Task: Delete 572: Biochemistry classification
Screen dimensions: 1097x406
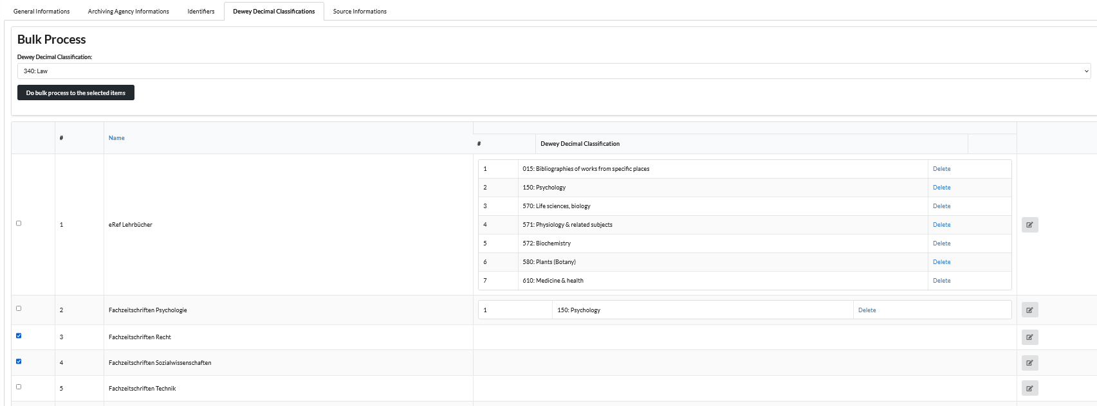Action: click(x=941, y=243)
